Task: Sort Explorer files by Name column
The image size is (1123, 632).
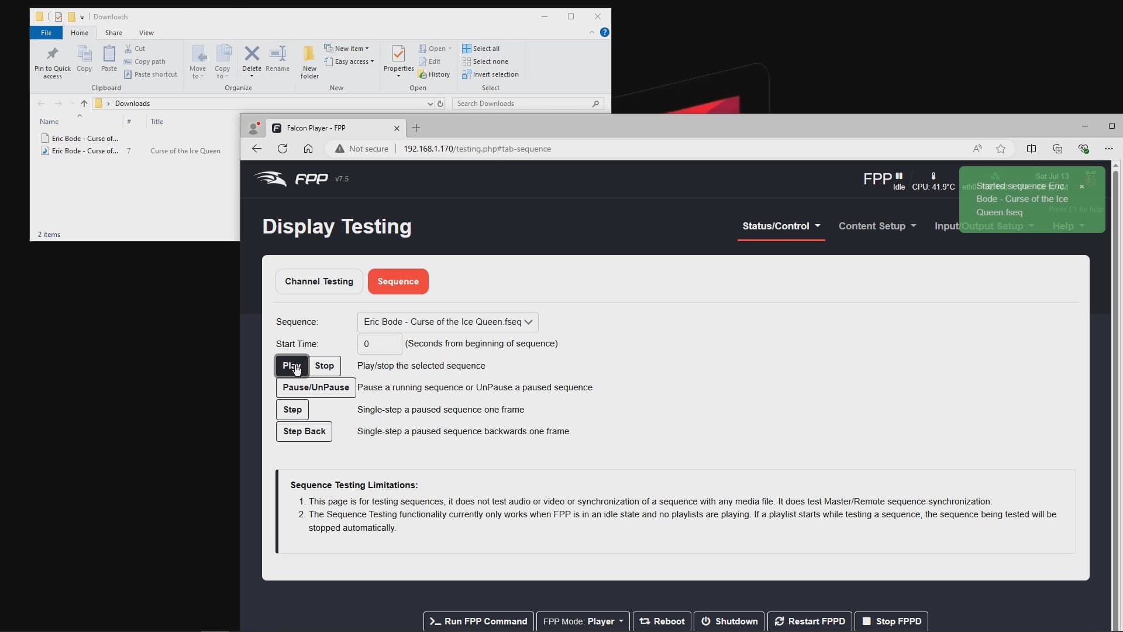Action: coord(49,122)
